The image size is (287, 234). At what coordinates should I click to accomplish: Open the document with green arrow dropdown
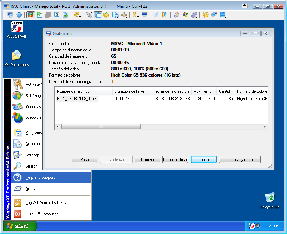click(66, 15)
